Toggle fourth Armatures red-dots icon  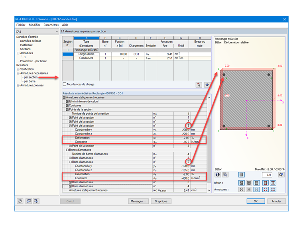tap(265, 189)
